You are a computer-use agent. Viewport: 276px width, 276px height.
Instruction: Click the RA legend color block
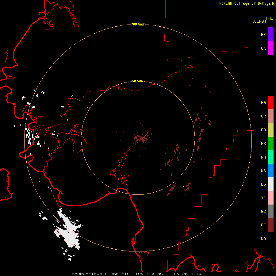[x=271, y=157]
